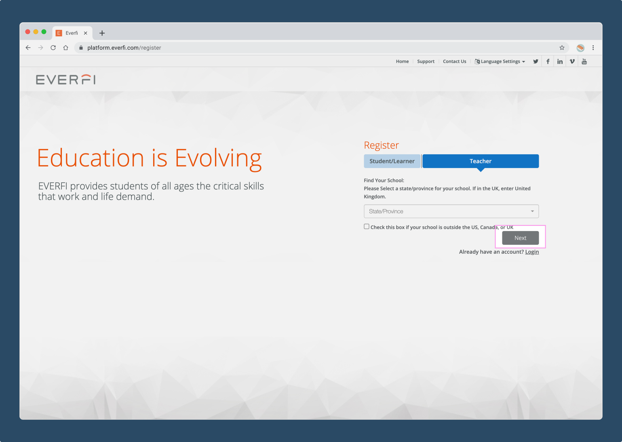This screenshot has width=622, height=442.
Task: Open the browser profile avatar
Action: pyautogui.click(x=580, y=48)
